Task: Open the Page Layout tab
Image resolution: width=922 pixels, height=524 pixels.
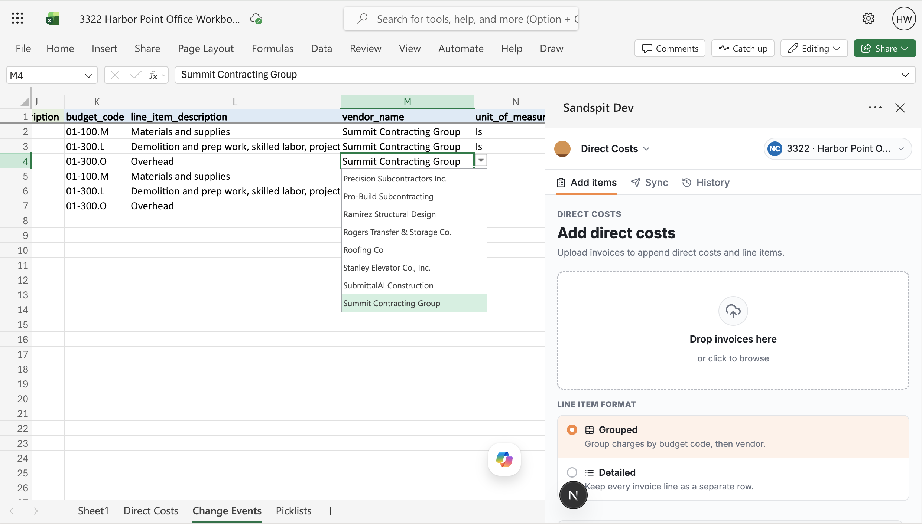Action: click(206, 48)
